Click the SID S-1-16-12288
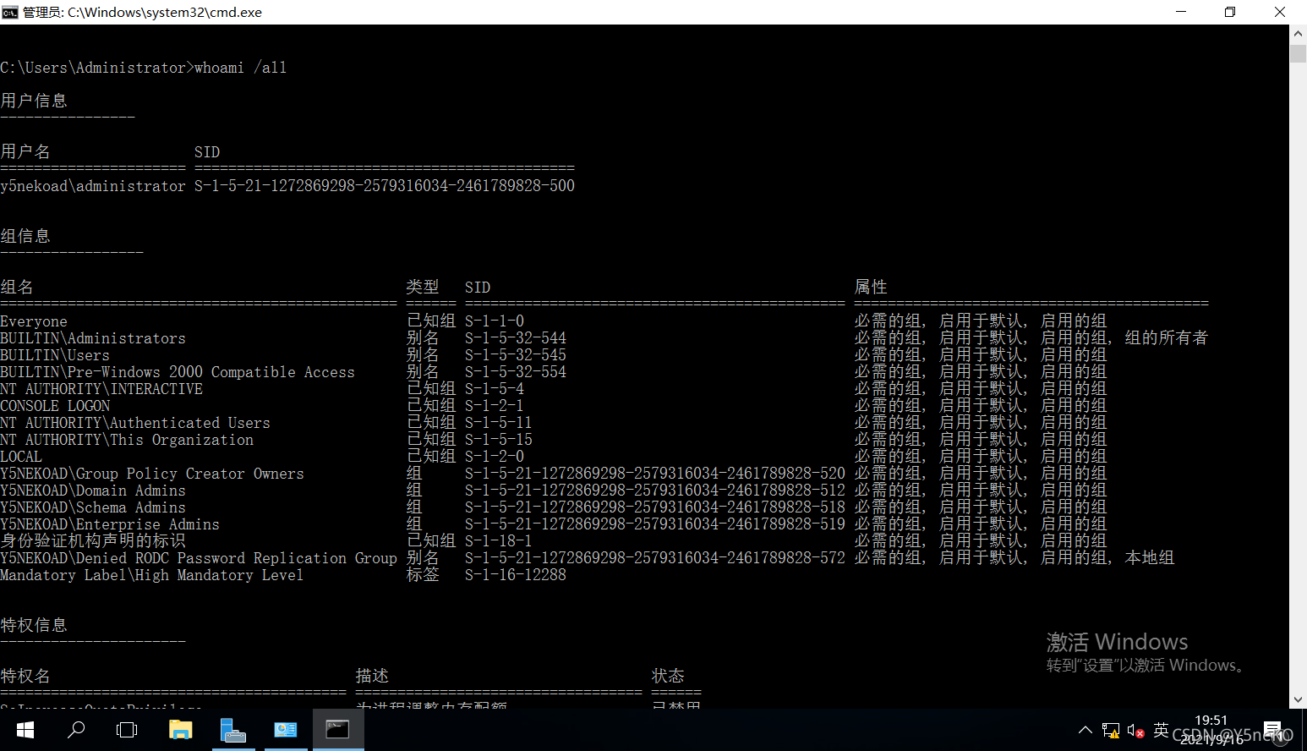 pos(516,575)
